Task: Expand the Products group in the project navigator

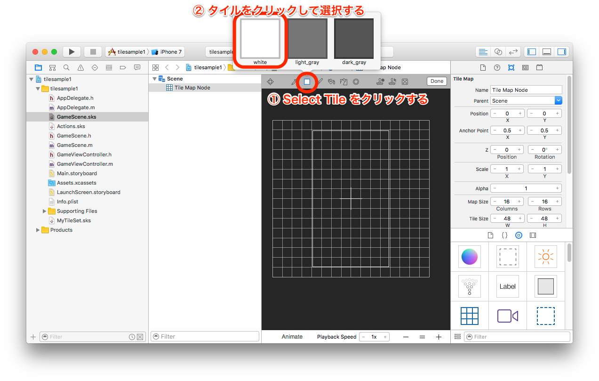Action: [x=38, y=230]
